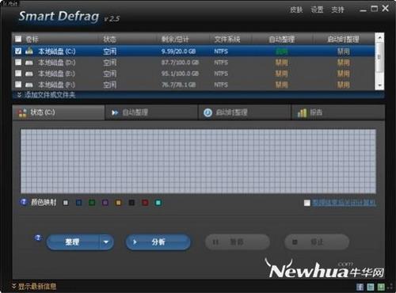This screenshot has width=396, height=293.
Task: Click the green icon in the bottom-right corner
Action: point(381,287)
